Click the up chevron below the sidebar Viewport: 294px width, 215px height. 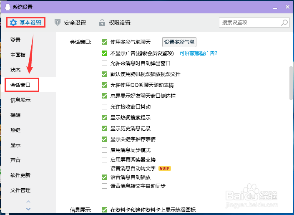(x=28, y=202)
